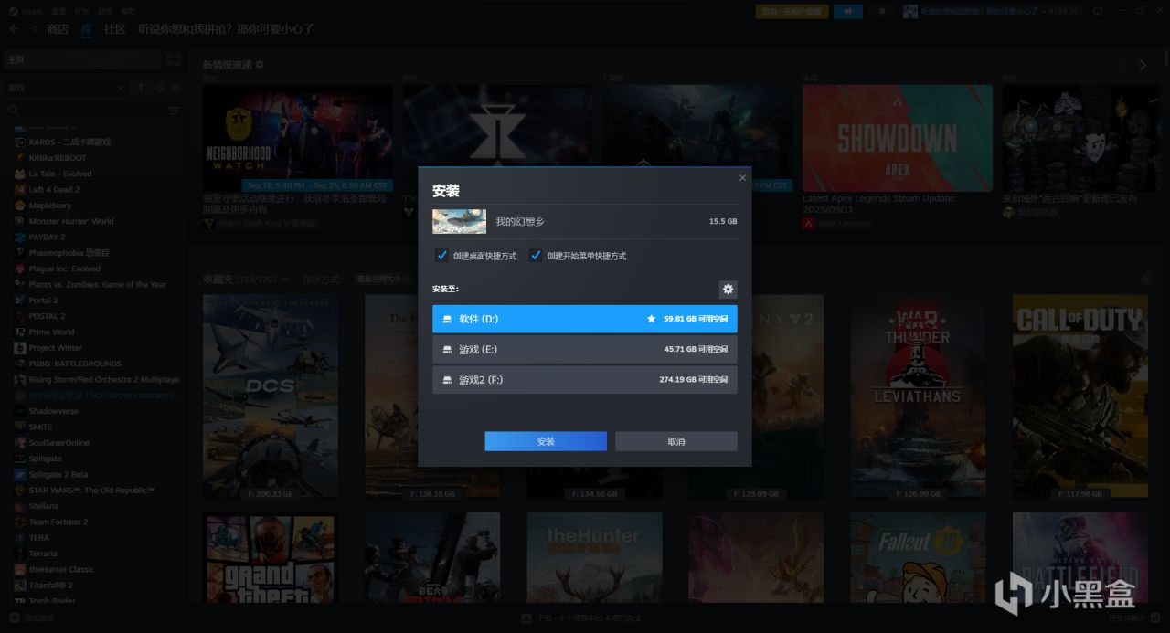Screen dimensions: 1170x633
Task: Close the install dialog with X
Action: (x=742, y=178)
